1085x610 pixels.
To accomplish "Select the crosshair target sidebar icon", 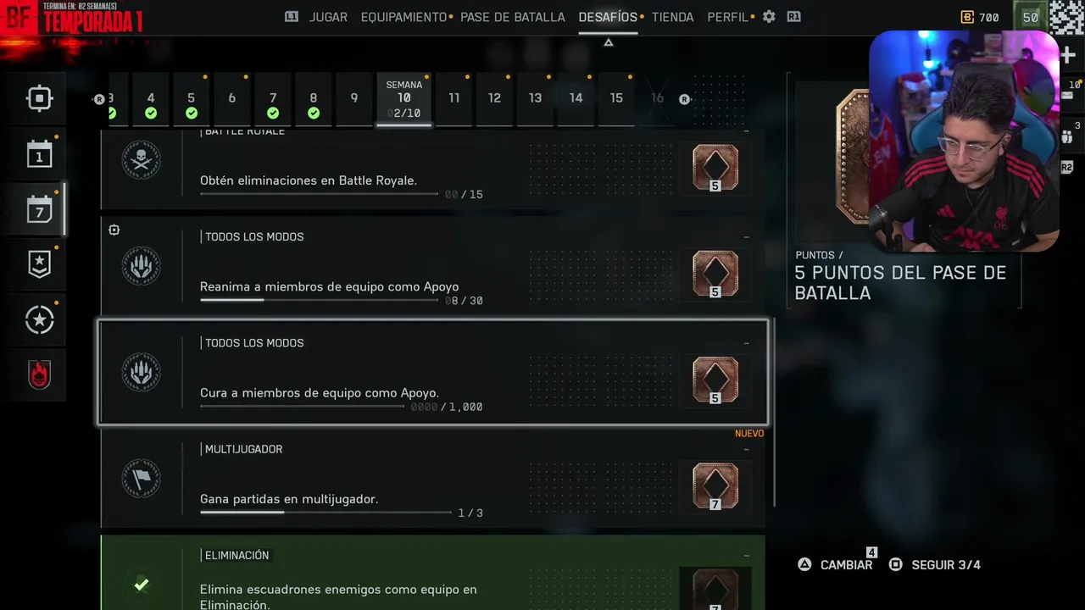I will [39, 98].
